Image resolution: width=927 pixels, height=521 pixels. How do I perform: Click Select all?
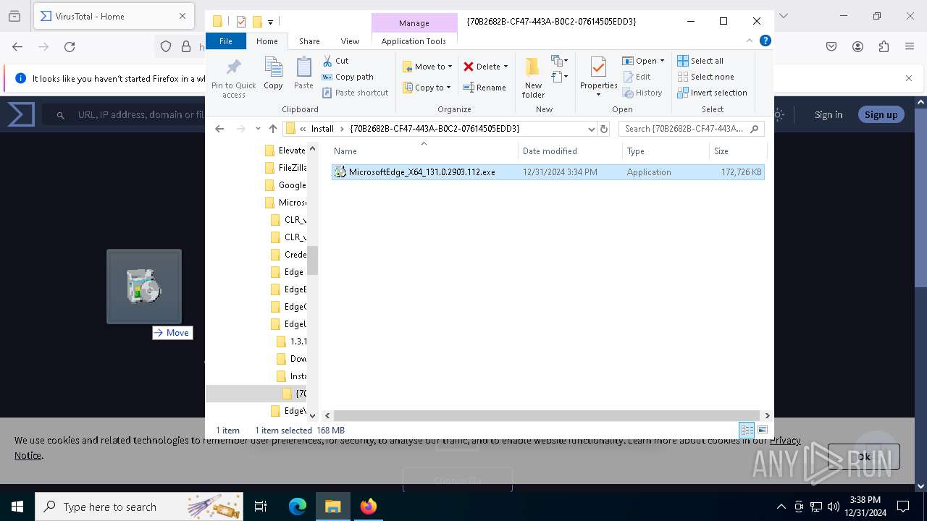700,61
